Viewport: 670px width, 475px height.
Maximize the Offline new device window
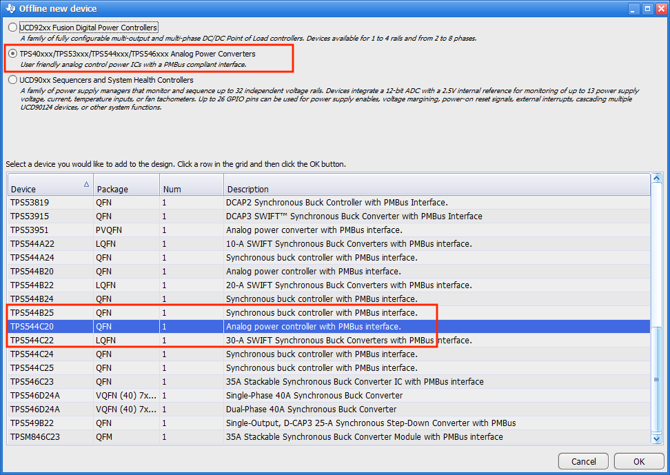click(x=648, y=9)
